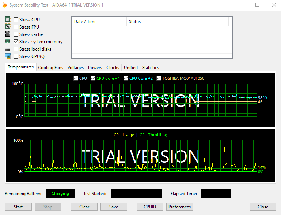
Task: Enable the Stress CPU checkbox
Action: pyautogui.click(x=16, y=19)
